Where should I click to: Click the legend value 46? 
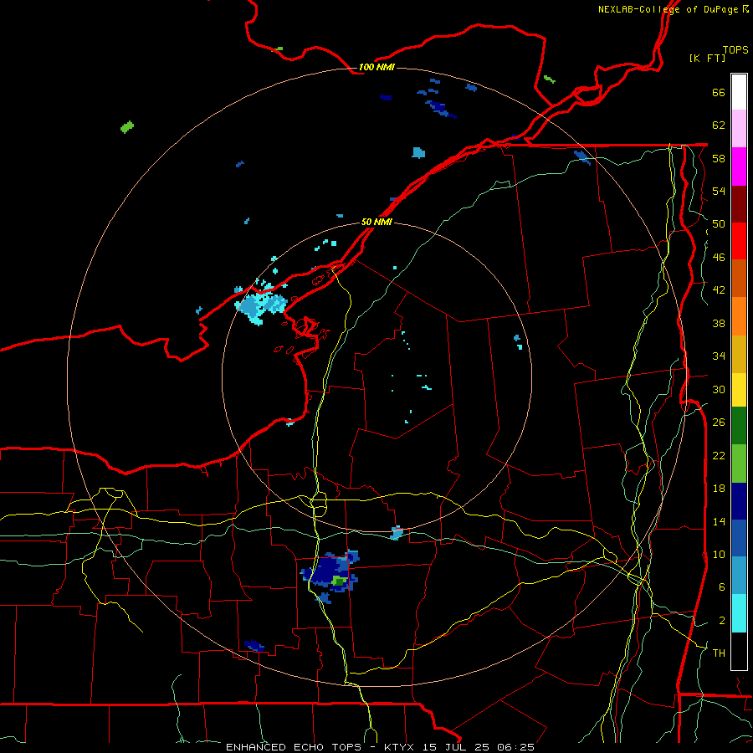(x=719, y=257)
